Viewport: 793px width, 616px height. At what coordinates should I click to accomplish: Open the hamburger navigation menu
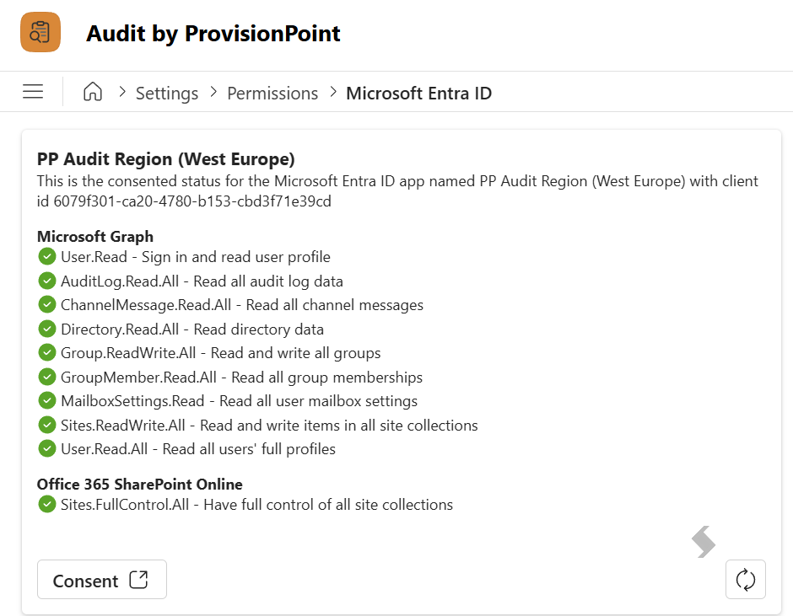coord(33,92)
